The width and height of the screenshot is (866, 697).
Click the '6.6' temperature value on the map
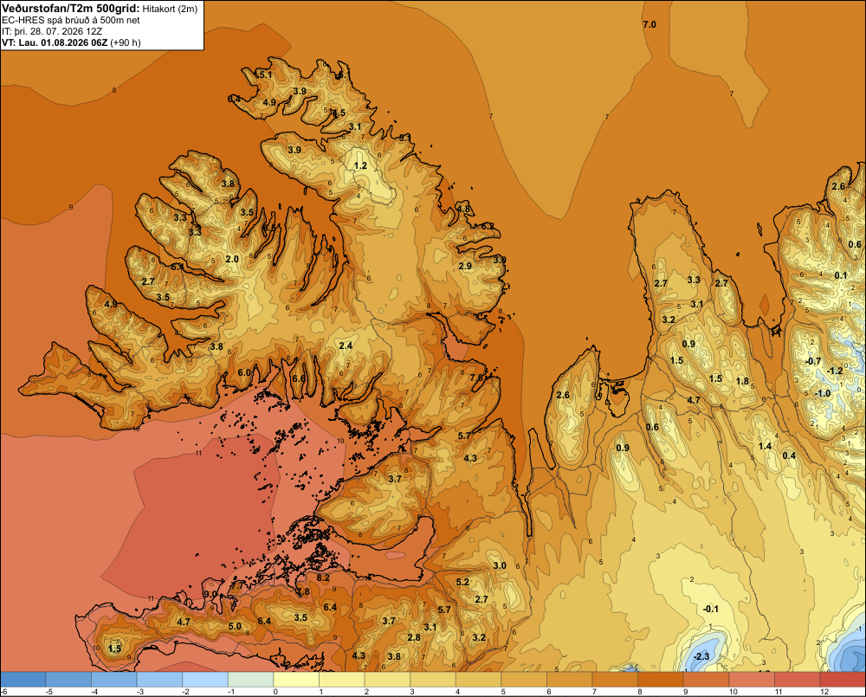pos(299,378)
